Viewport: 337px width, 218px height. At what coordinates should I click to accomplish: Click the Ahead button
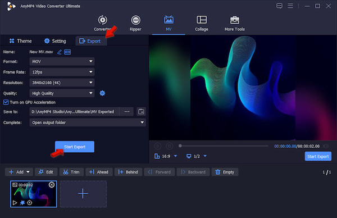(99, 172)
